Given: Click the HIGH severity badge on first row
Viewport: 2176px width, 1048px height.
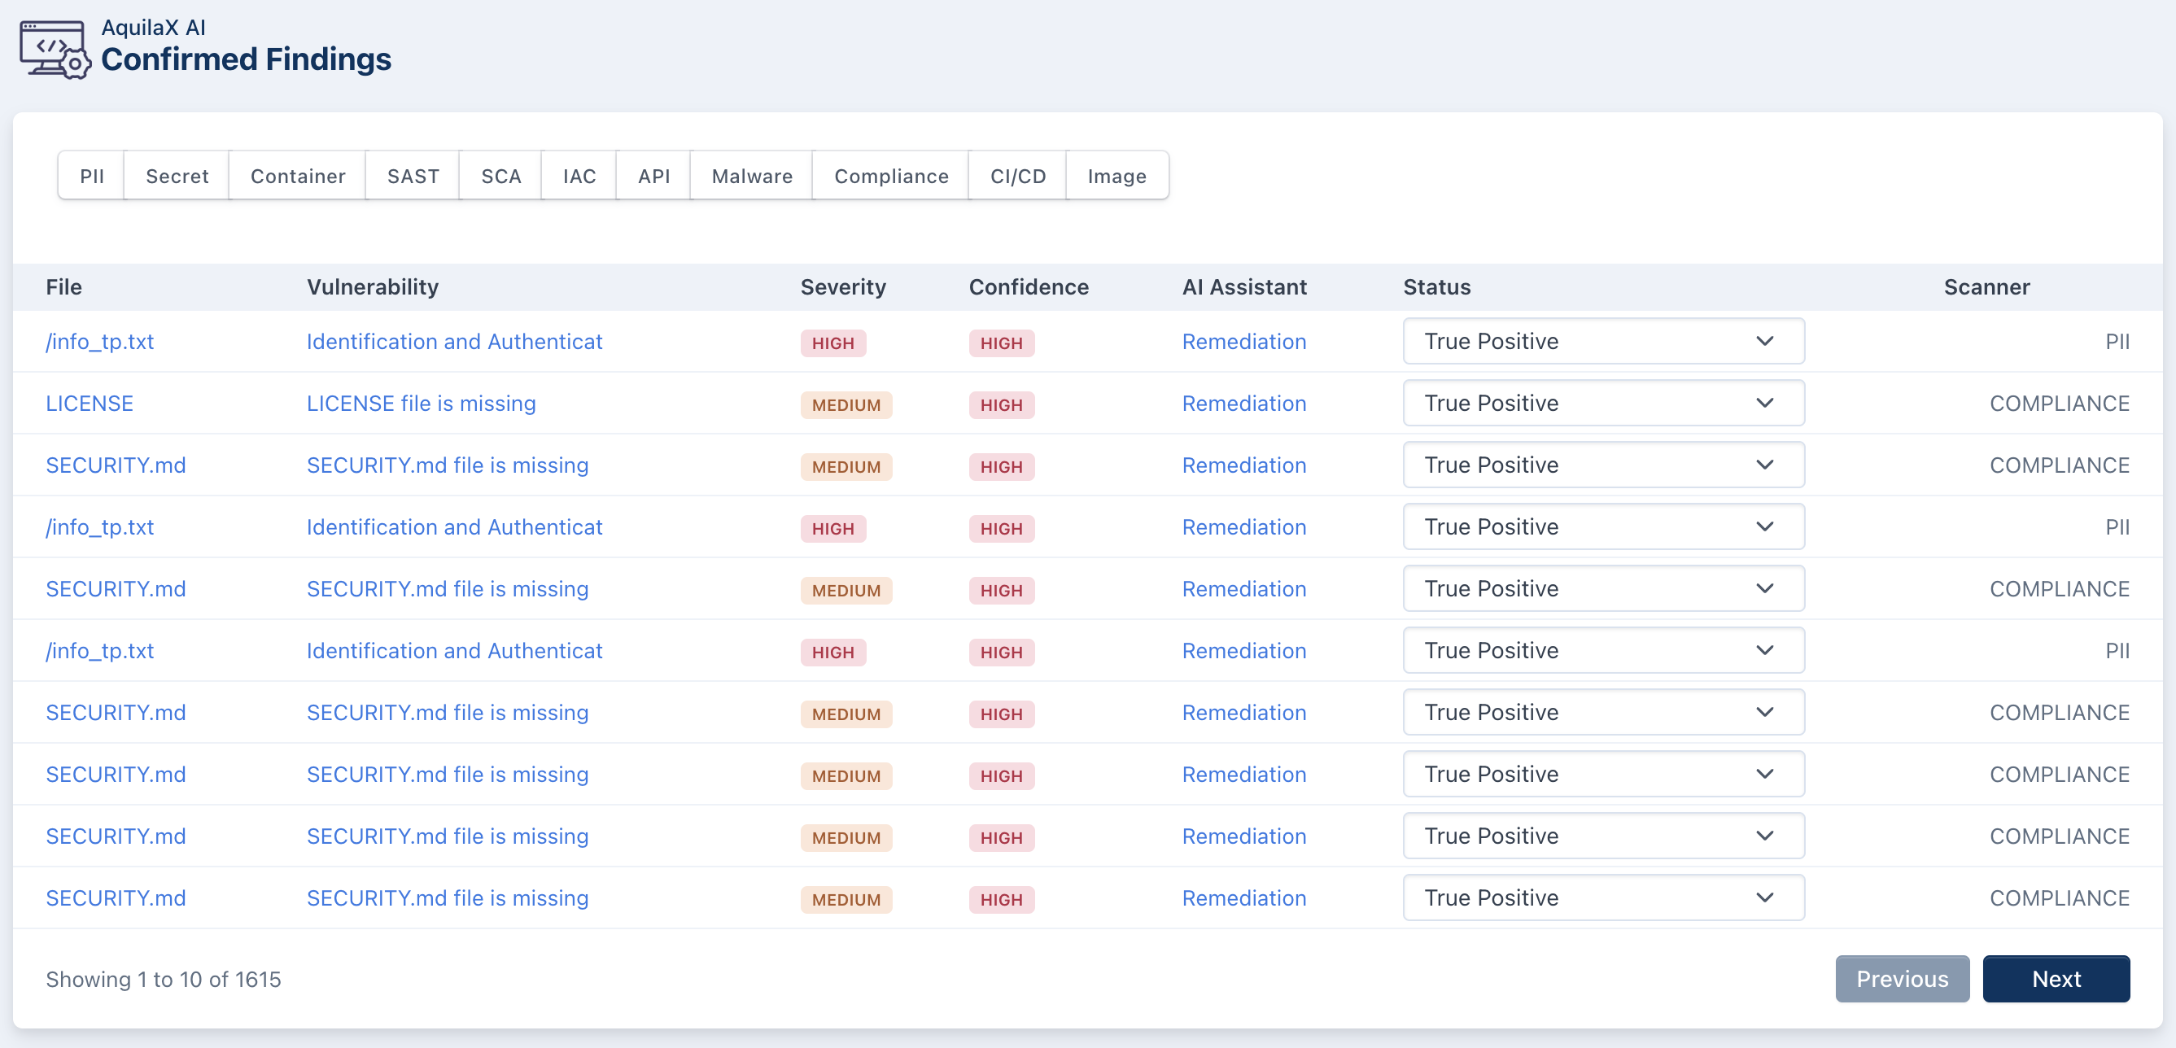Looking at the screenshot, I should click(x=833, y=343).
